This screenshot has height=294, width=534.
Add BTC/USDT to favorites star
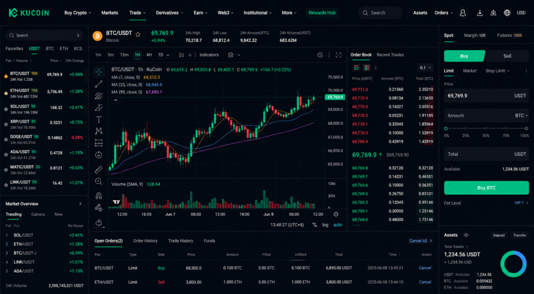[138, 34]
